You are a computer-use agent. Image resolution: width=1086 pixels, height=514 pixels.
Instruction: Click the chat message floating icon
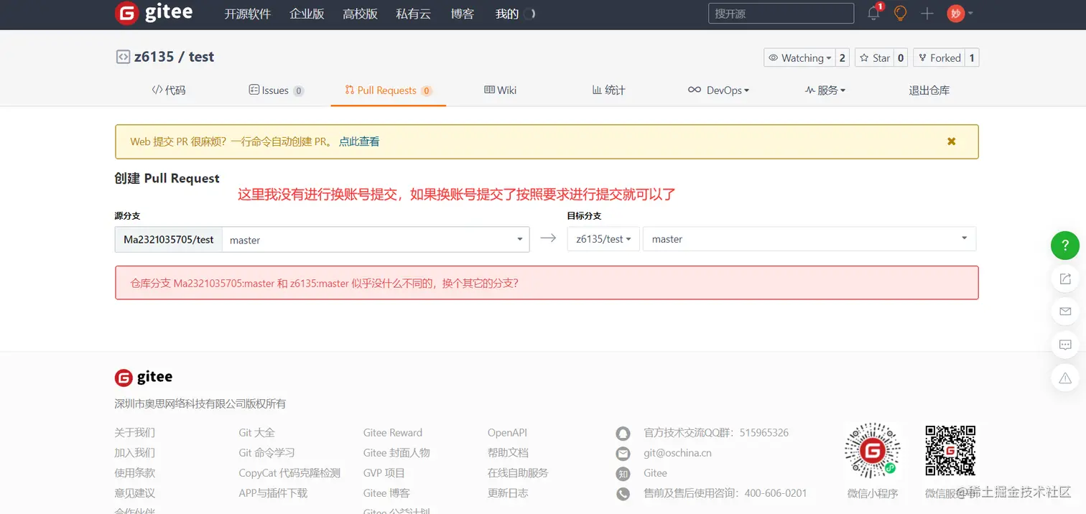coord(1065,345)
